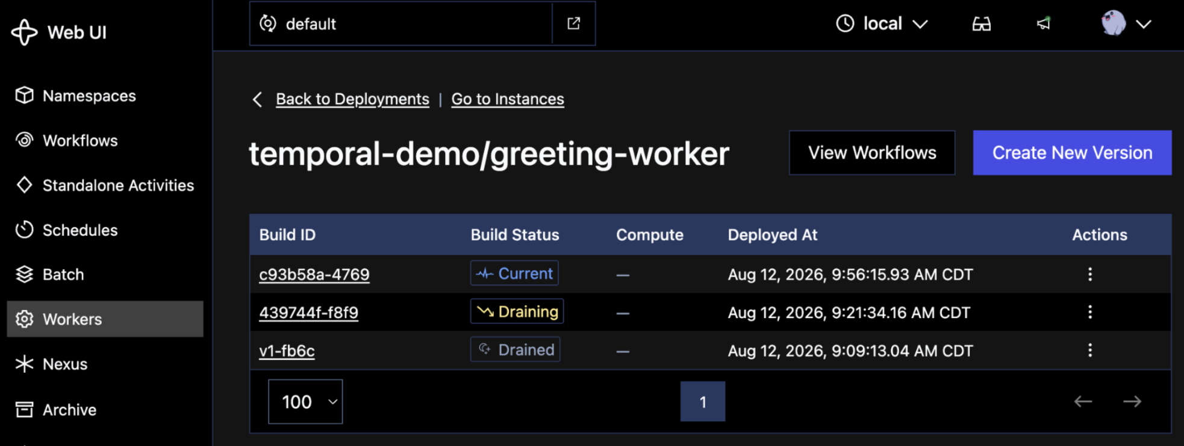
Task: Click the View Workflows button
Action: [x=872, y=153]
